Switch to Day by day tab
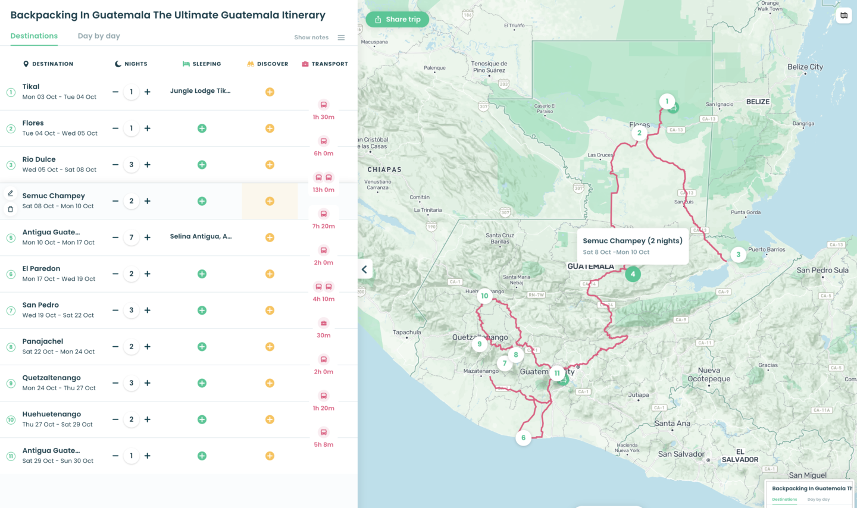This screenshot has height=508, width=857. [99, 36]
